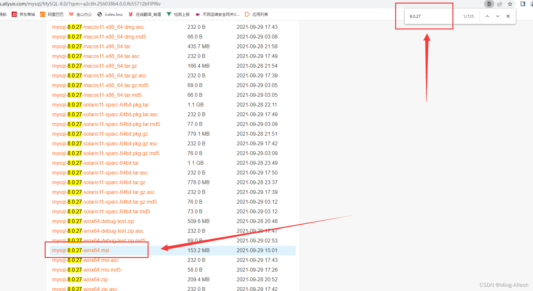Open mysql-8.0.27-macos11-x86_64.tar.gz.asc link
Viewport: 533px width, 291px height.
(x=99, y=75)
